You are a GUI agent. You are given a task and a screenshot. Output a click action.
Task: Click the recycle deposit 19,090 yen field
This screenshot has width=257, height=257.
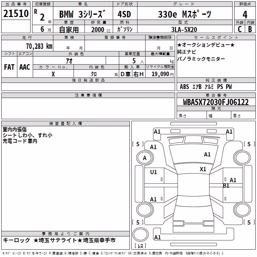click(x=160, y=74)
